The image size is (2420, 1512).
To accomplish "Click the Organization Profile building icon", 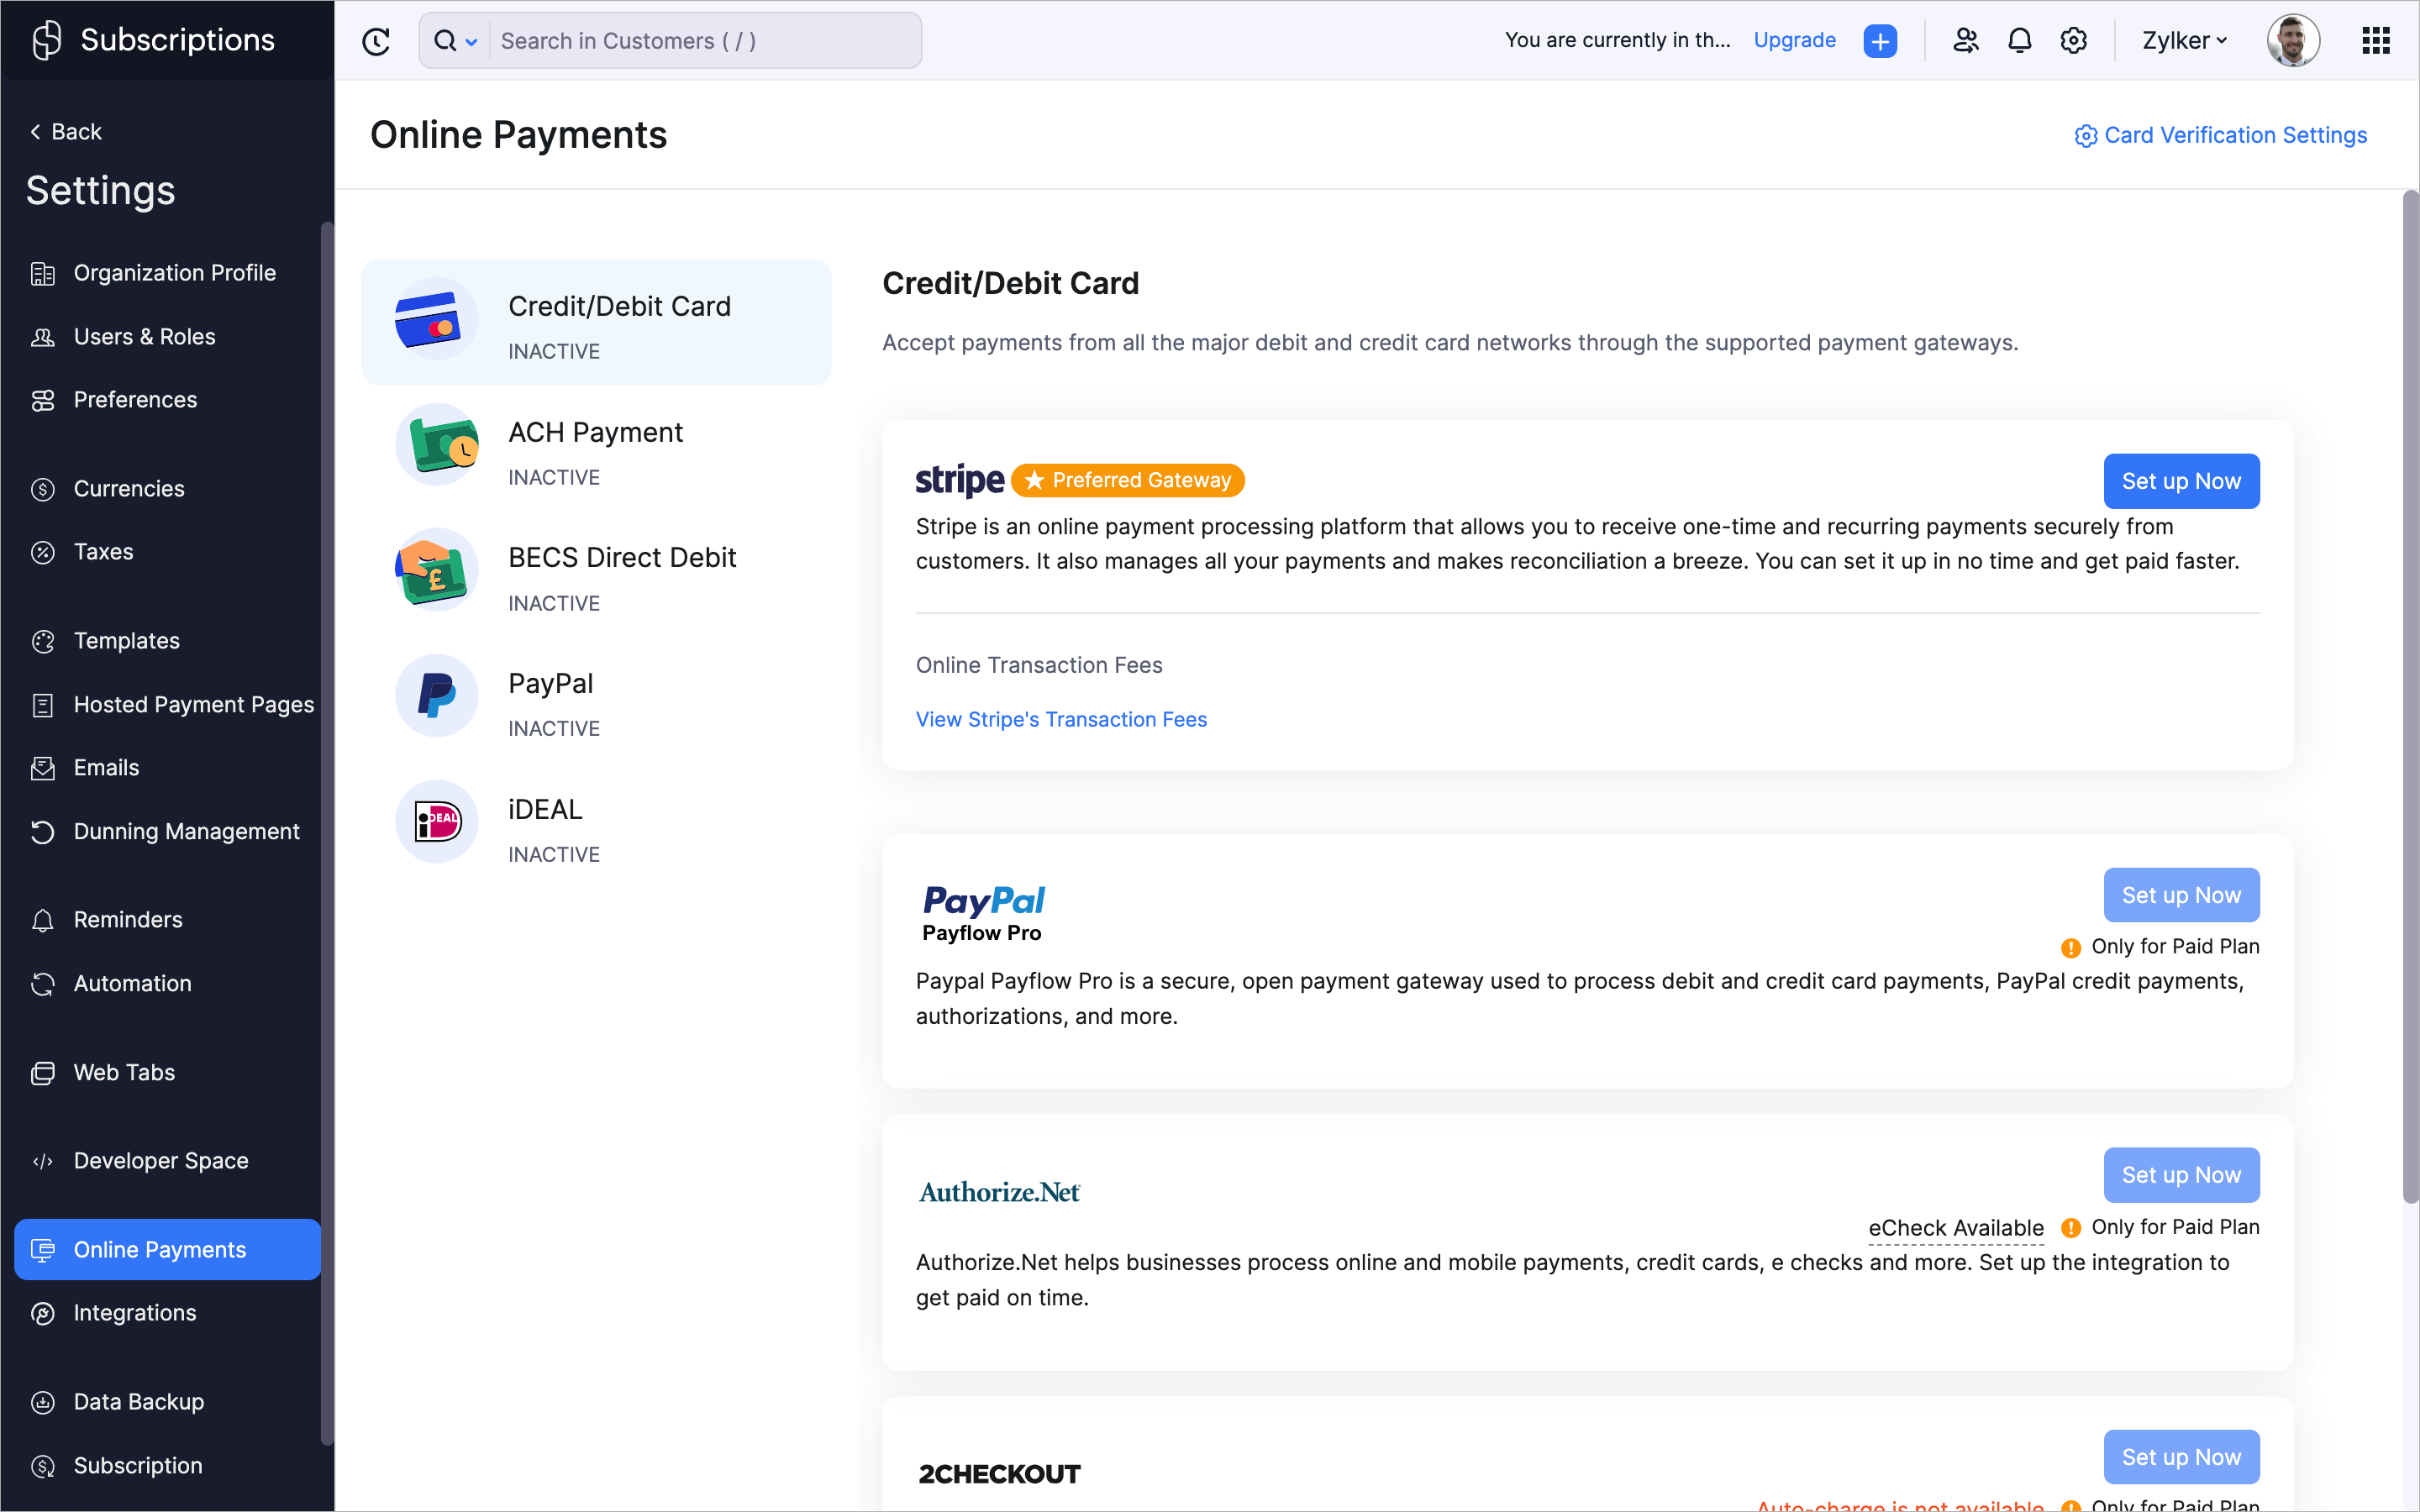I will (43, 273).
